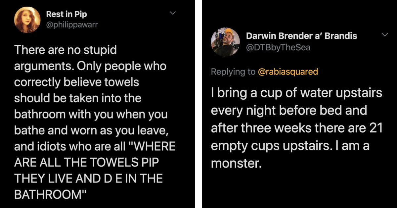This screenshot has width=397, height=208.
Task: Open the @philippawarr handle
Action: point(72,25)
